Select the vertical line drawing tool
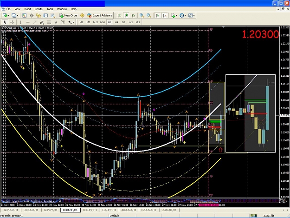This screenshot has height=218, width=290. click(20, 22)
